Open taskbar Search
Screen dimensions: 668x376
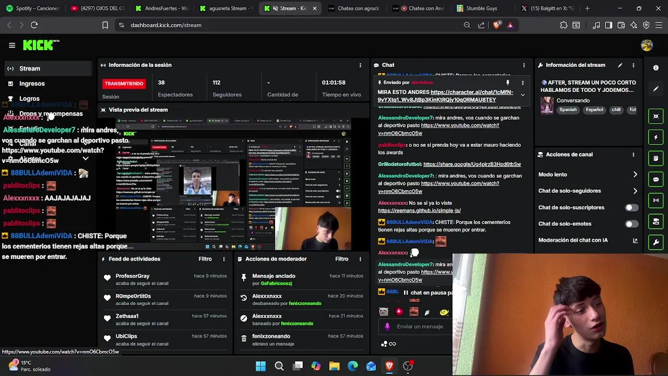pos(279,366)
